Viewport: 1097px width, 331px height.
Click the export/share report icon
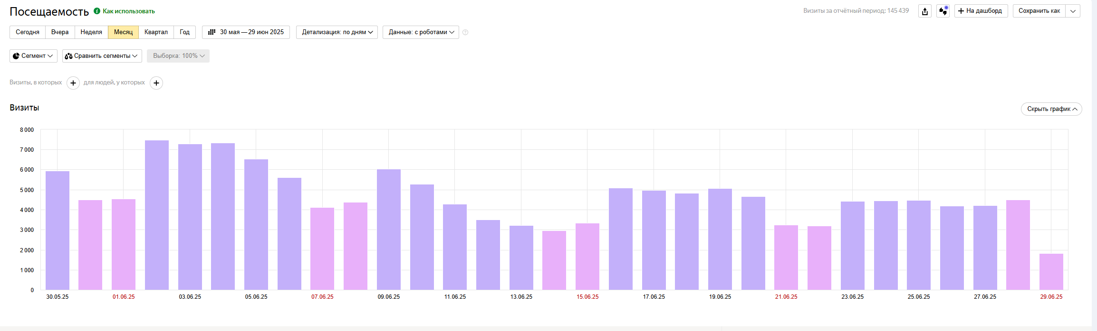tap(924, 11)
